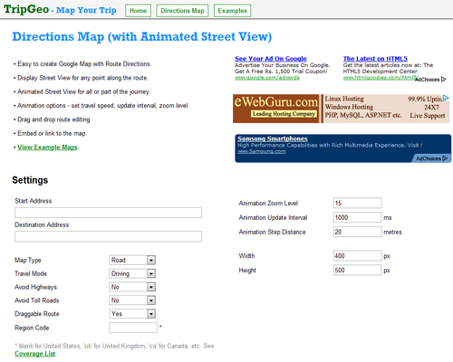
Task: Click AdChoices icon in Samsung ad banner
Action: [x=445, y=158]
